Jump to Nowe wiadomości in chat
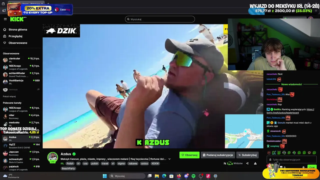Viewport: 320px width, 180px height. click(x=291, y=84)
